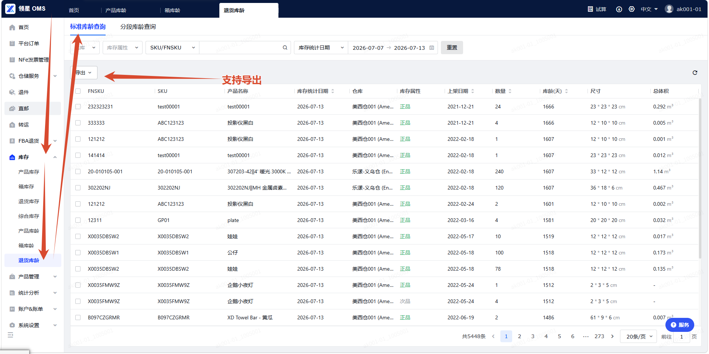
Task: Switch to the 箱库龄 top tab
Action: 172,10
